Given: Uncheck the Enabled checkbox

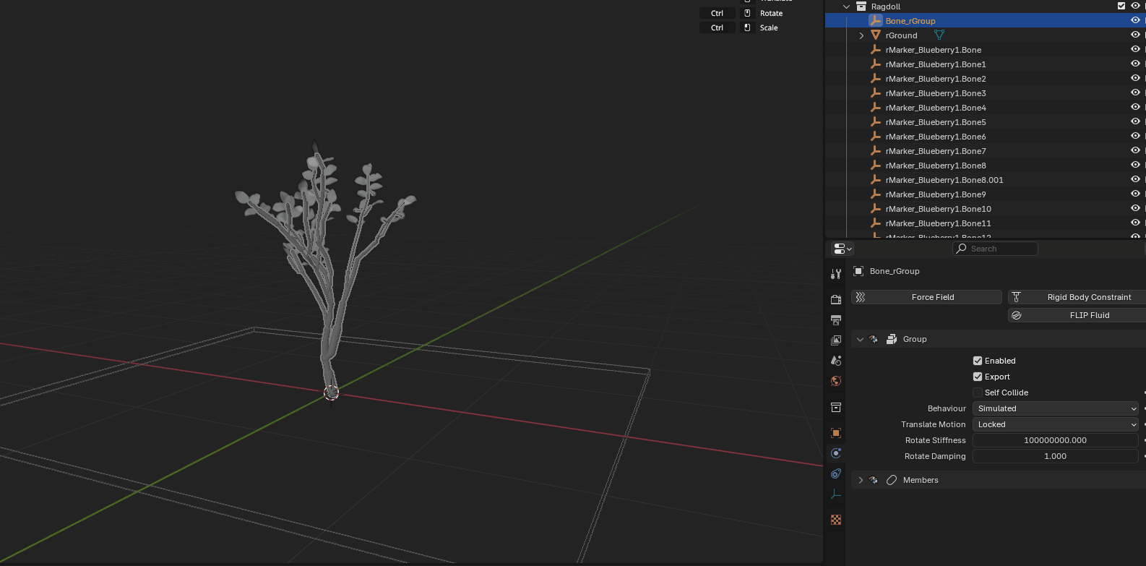Looking at the screenshot, I should (978, 361).
